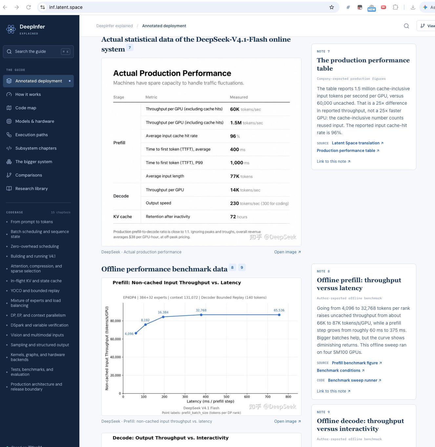Open Prefill benchmark figure link
The height and width of the screenshot is (447, 435).
click(x=357, y=363)
